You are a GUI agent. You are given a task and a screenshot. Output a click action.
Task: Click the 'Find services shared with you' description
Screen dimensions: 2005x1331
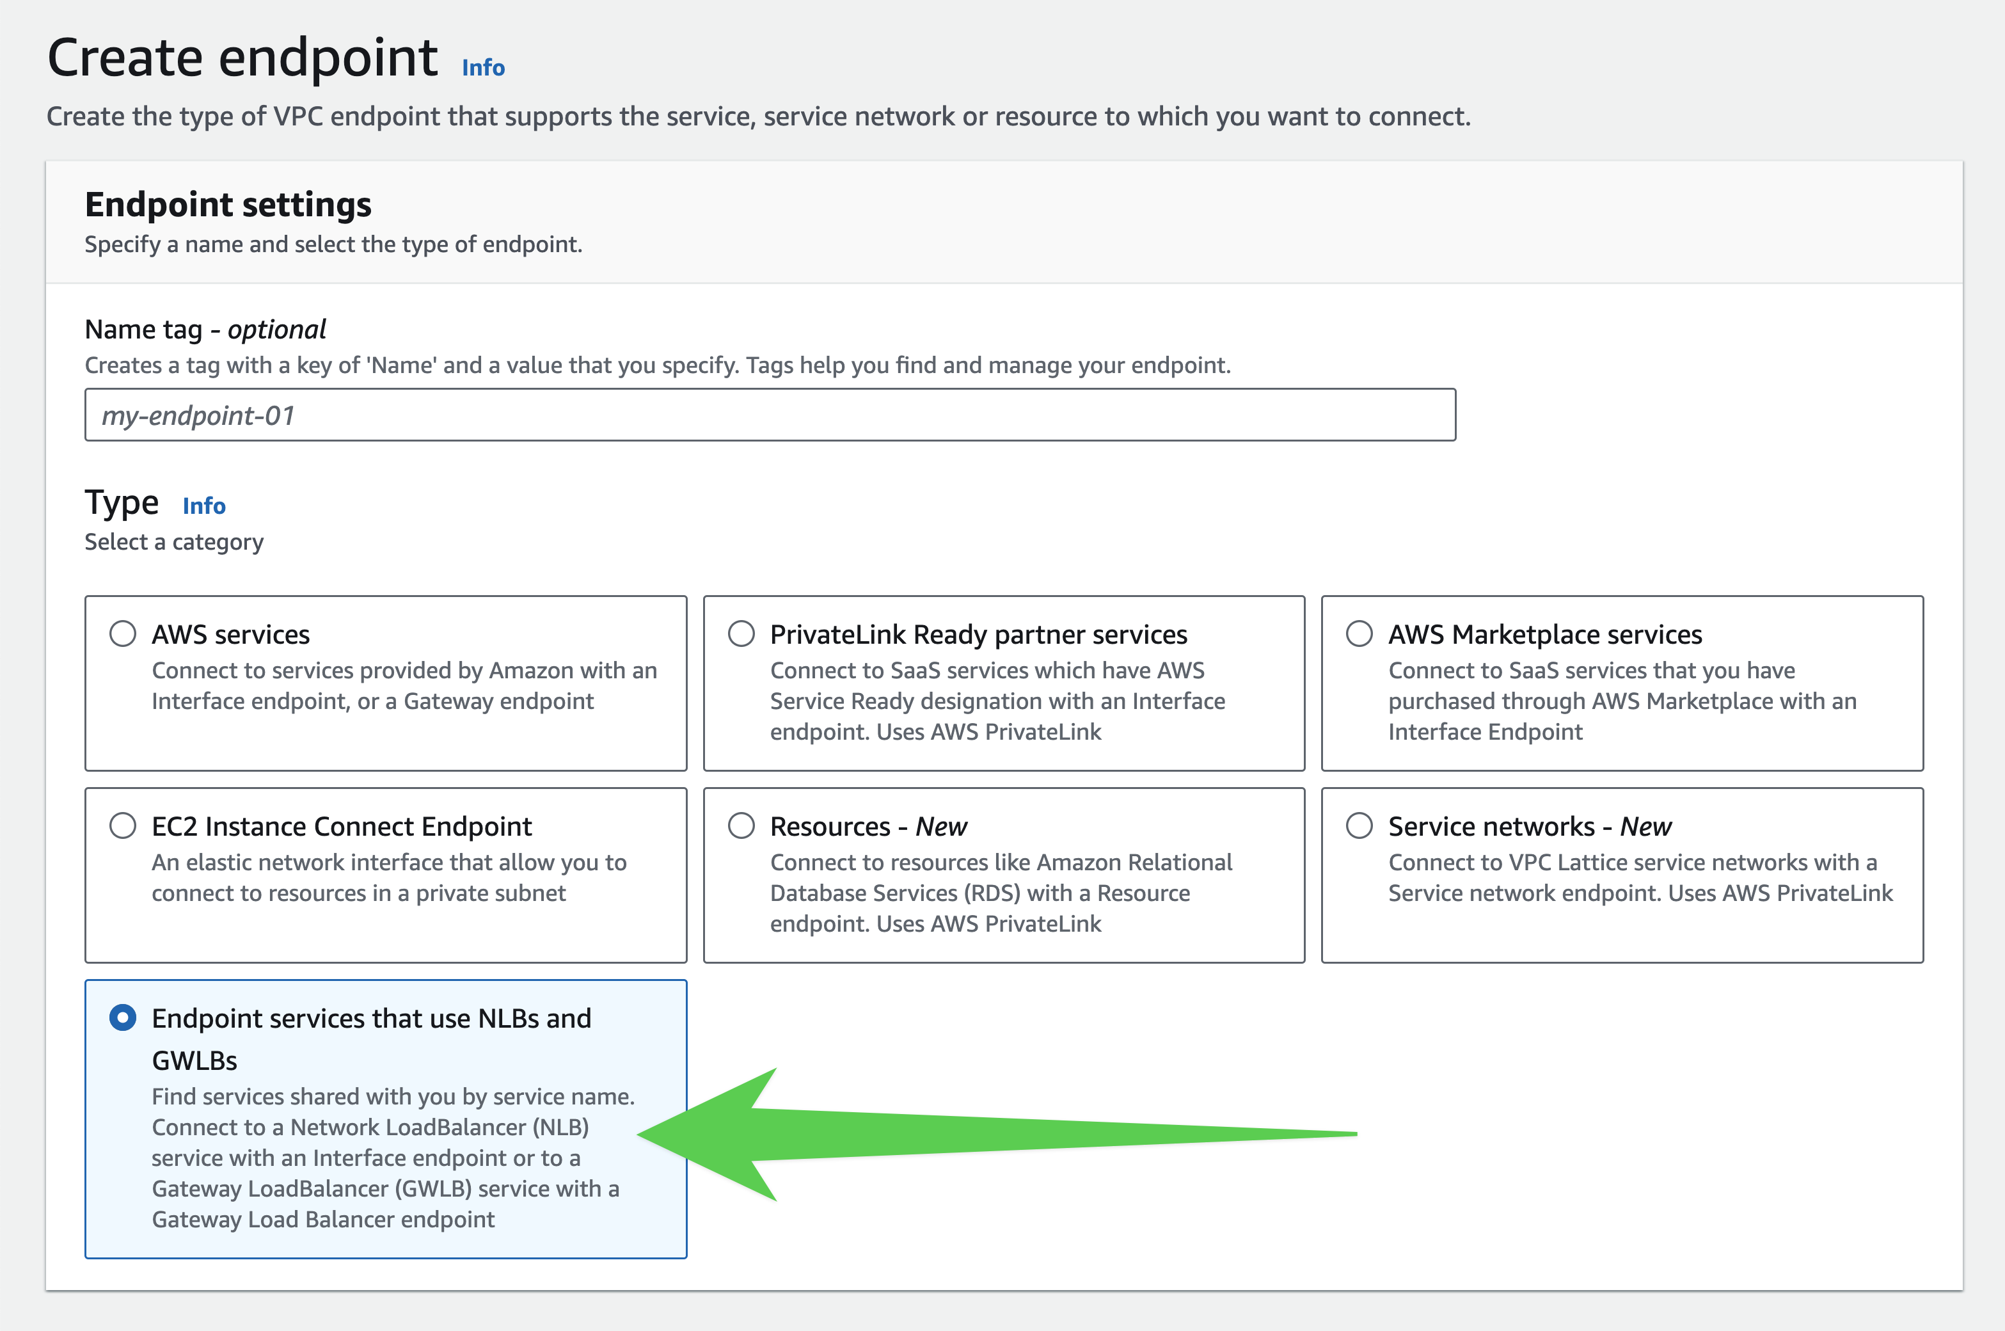(x=393, y=1158)
